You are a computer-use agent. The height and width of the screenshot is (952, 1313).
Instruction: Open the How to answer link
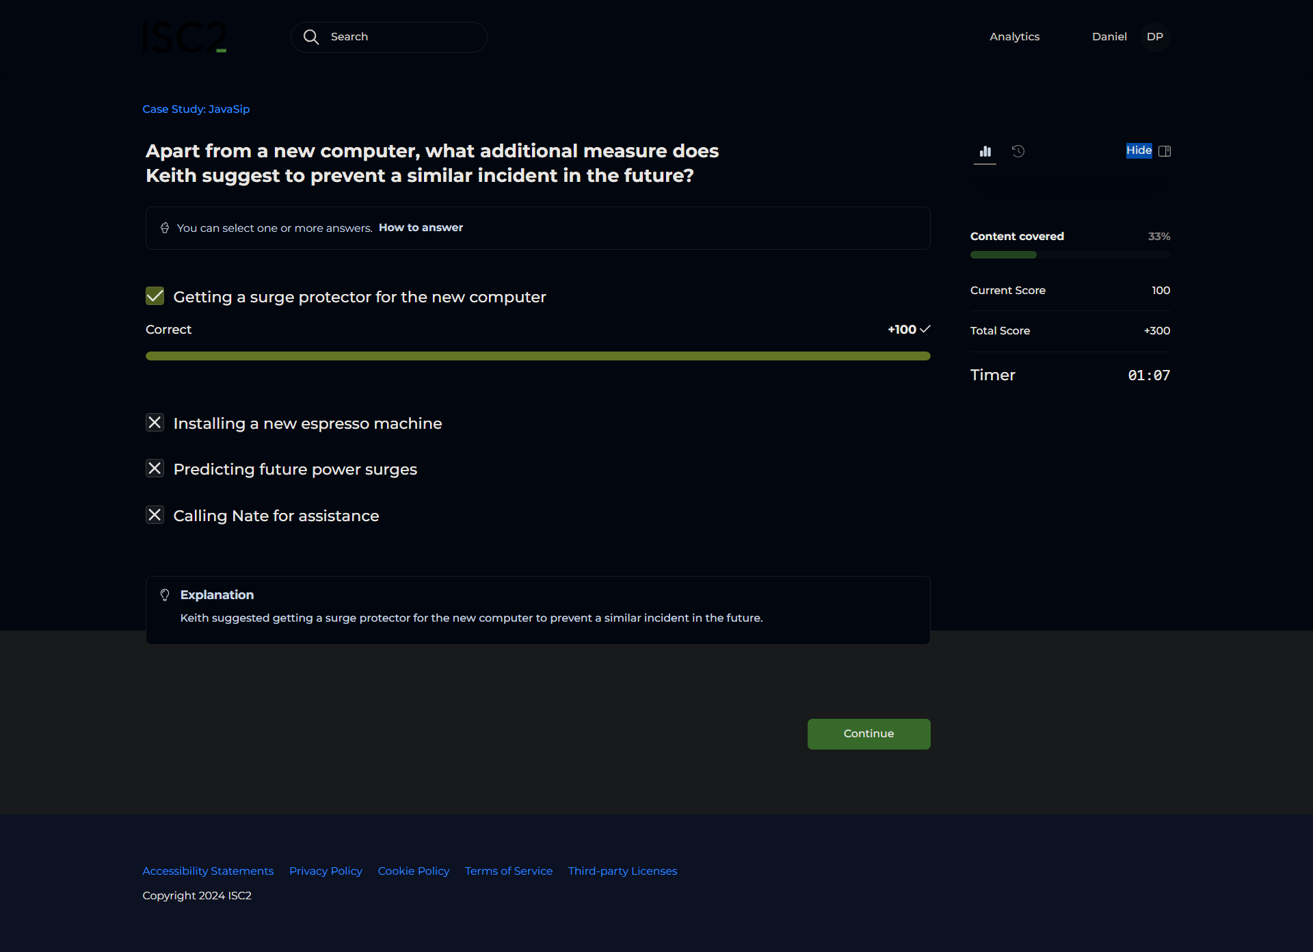coord(421,228)
